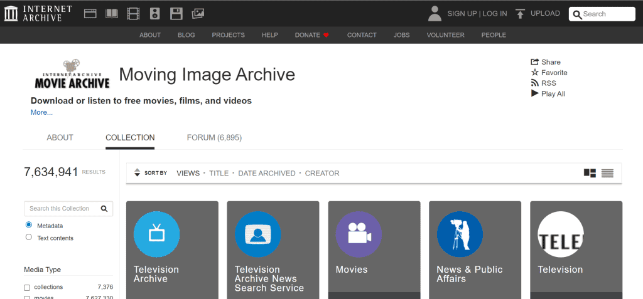Click the upload arrow icon
643x299 pixels.
click(x=521, y=14)
